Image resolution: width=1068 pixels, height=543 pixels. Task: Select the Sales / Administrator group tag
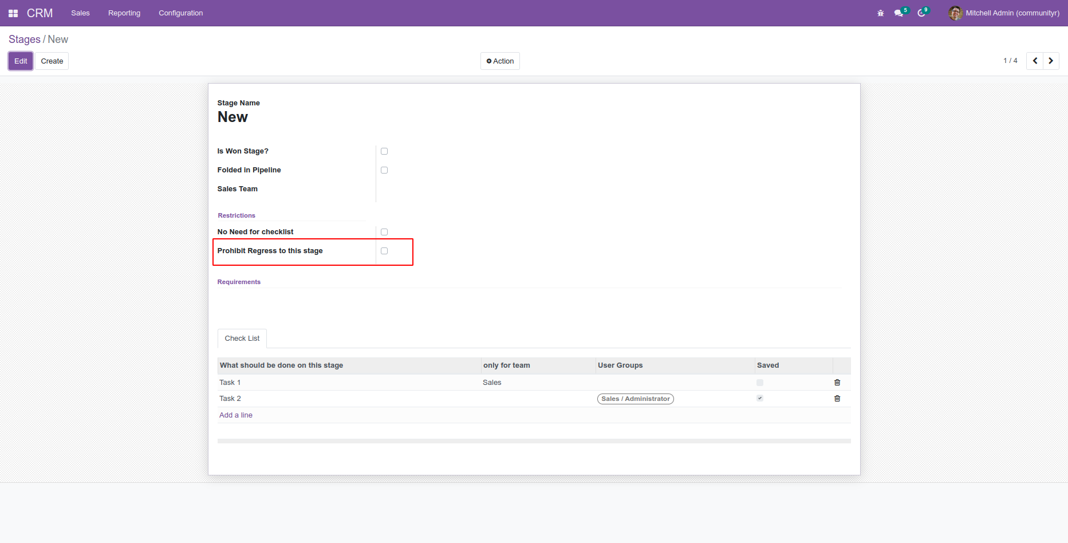(x=635, y=399)
